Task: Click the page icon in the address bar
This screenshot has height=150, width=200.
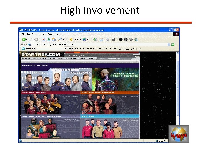Action: (29, 44)
